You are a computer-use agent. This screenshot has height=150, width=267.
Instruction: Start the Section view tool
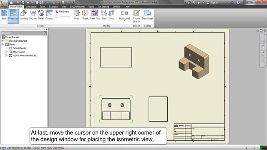[33, 15]
